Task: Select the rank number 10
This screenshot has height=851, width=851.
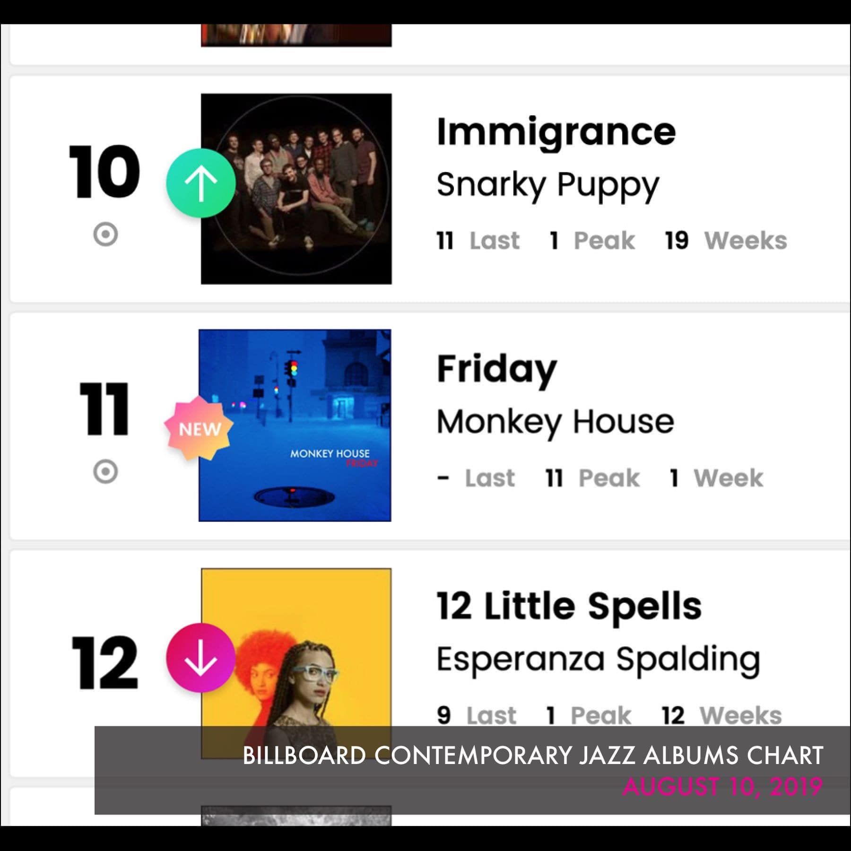Action: (x=104, y=172)
